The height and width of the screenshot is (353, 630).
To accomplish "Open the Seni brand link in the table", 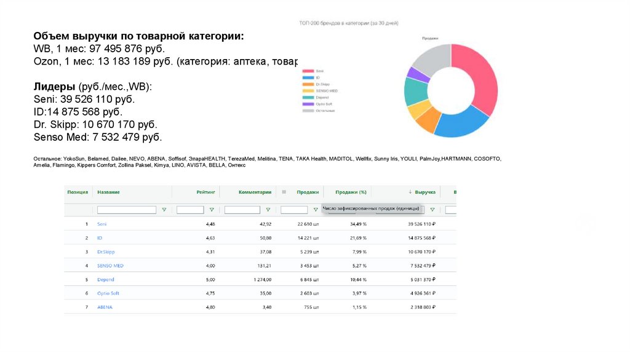I will [x=102, y=224].
